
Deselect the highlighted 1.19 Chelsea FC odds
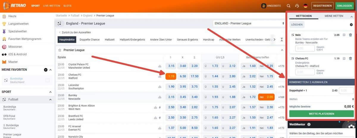tap(171, 76)
